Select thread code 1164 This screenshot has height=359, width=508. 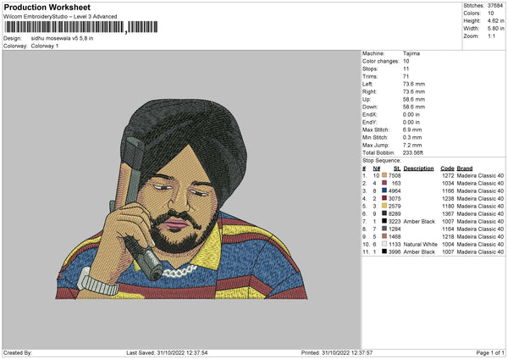click(448, 229)
